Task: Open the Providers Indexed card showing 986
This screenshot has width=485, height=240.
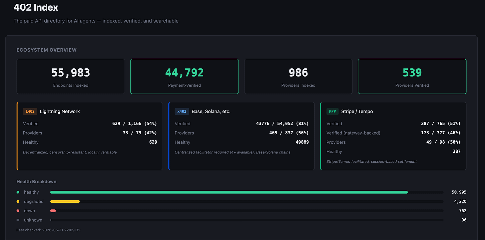Action: 298,76
